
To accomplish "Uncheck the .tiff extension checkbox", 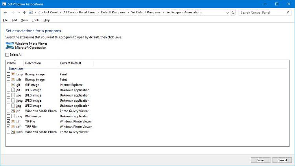I will click(x=9, y=126).
